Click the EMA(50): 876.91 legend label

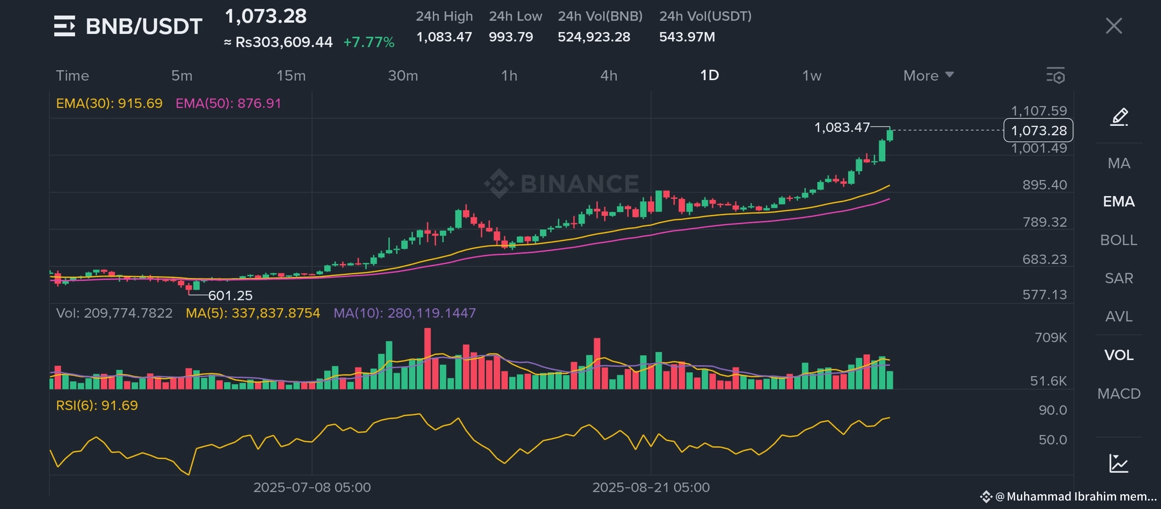[x=228, y=103]
